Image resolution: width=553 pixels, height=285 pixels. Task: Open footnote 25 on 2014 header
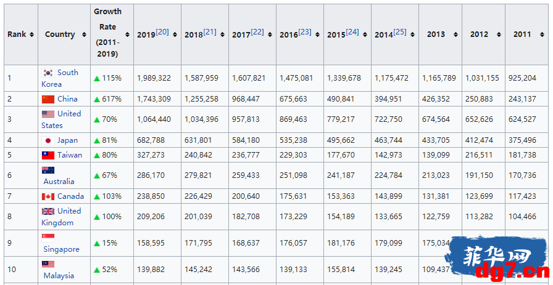click(400, 31)
